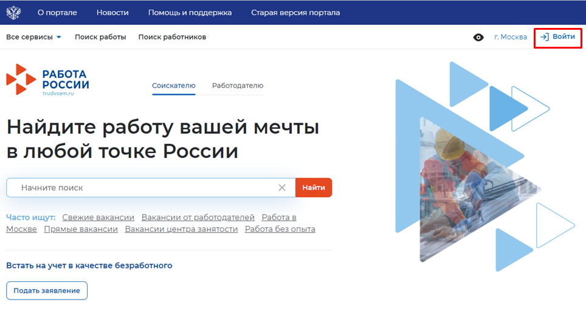Viewport: 586px width, 311px height.
Task: Click the login arrow icon beside Войти
Action: (x=545, y=37)
